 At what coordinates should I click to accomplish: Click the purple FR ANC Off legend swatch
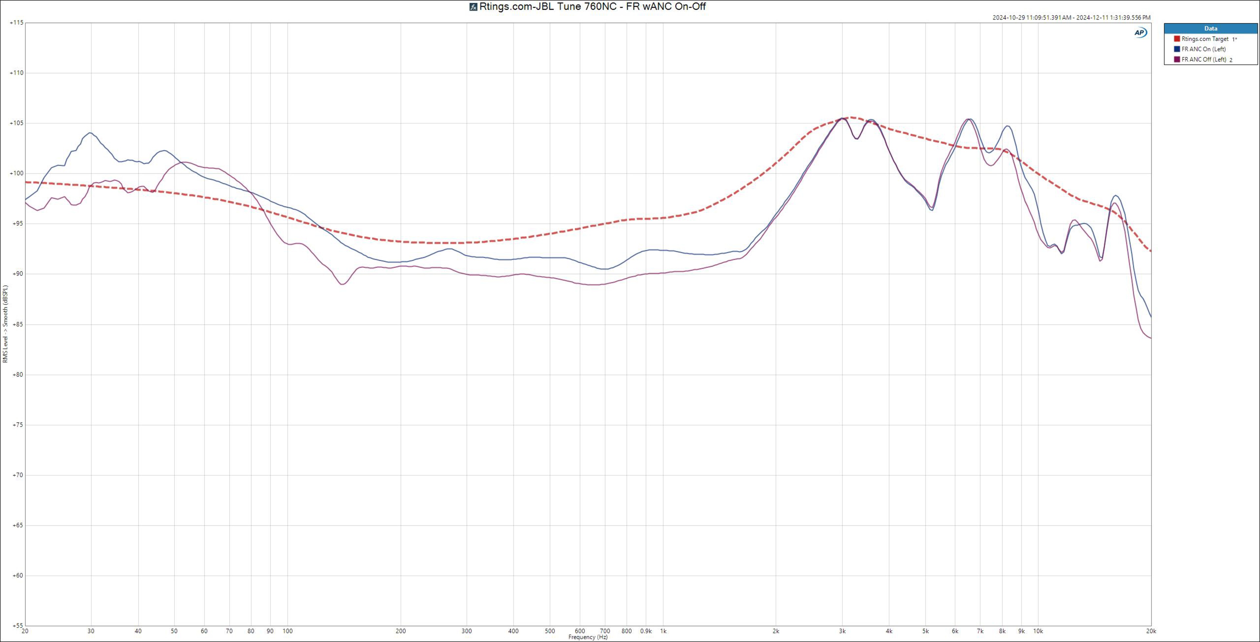point(1177,60)
